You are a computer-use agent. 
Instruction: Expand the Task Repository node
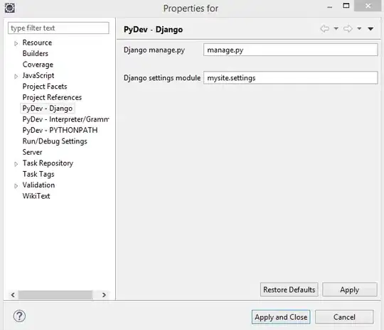16,164
